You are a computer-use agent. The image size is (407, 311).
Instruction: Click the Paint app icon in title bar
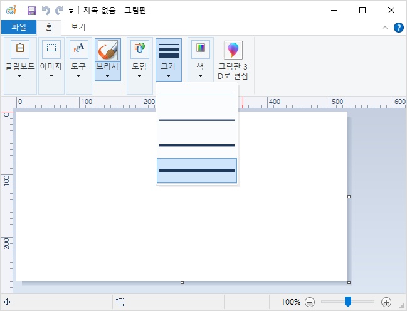tap(11, 11)
